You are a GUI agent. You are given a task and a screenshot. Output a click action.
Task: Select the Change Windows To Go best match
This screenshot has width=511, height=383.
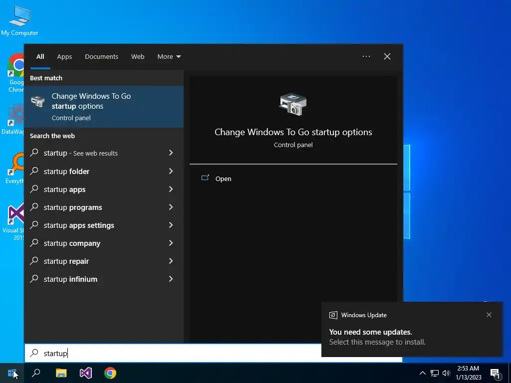tap(104, 107)
